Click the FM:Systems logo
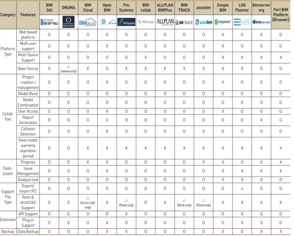 click(127, 22)
